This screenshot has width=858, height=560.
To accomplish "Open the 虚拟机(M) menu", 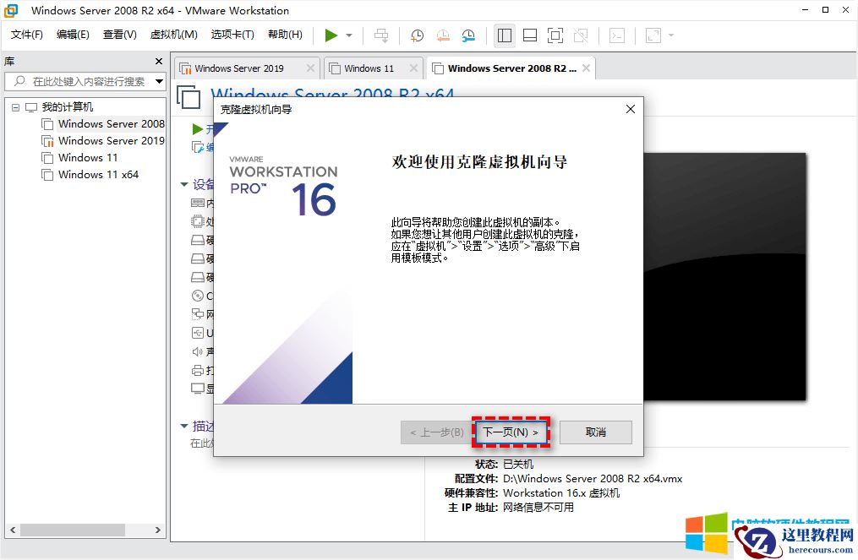I will (174, 35).
